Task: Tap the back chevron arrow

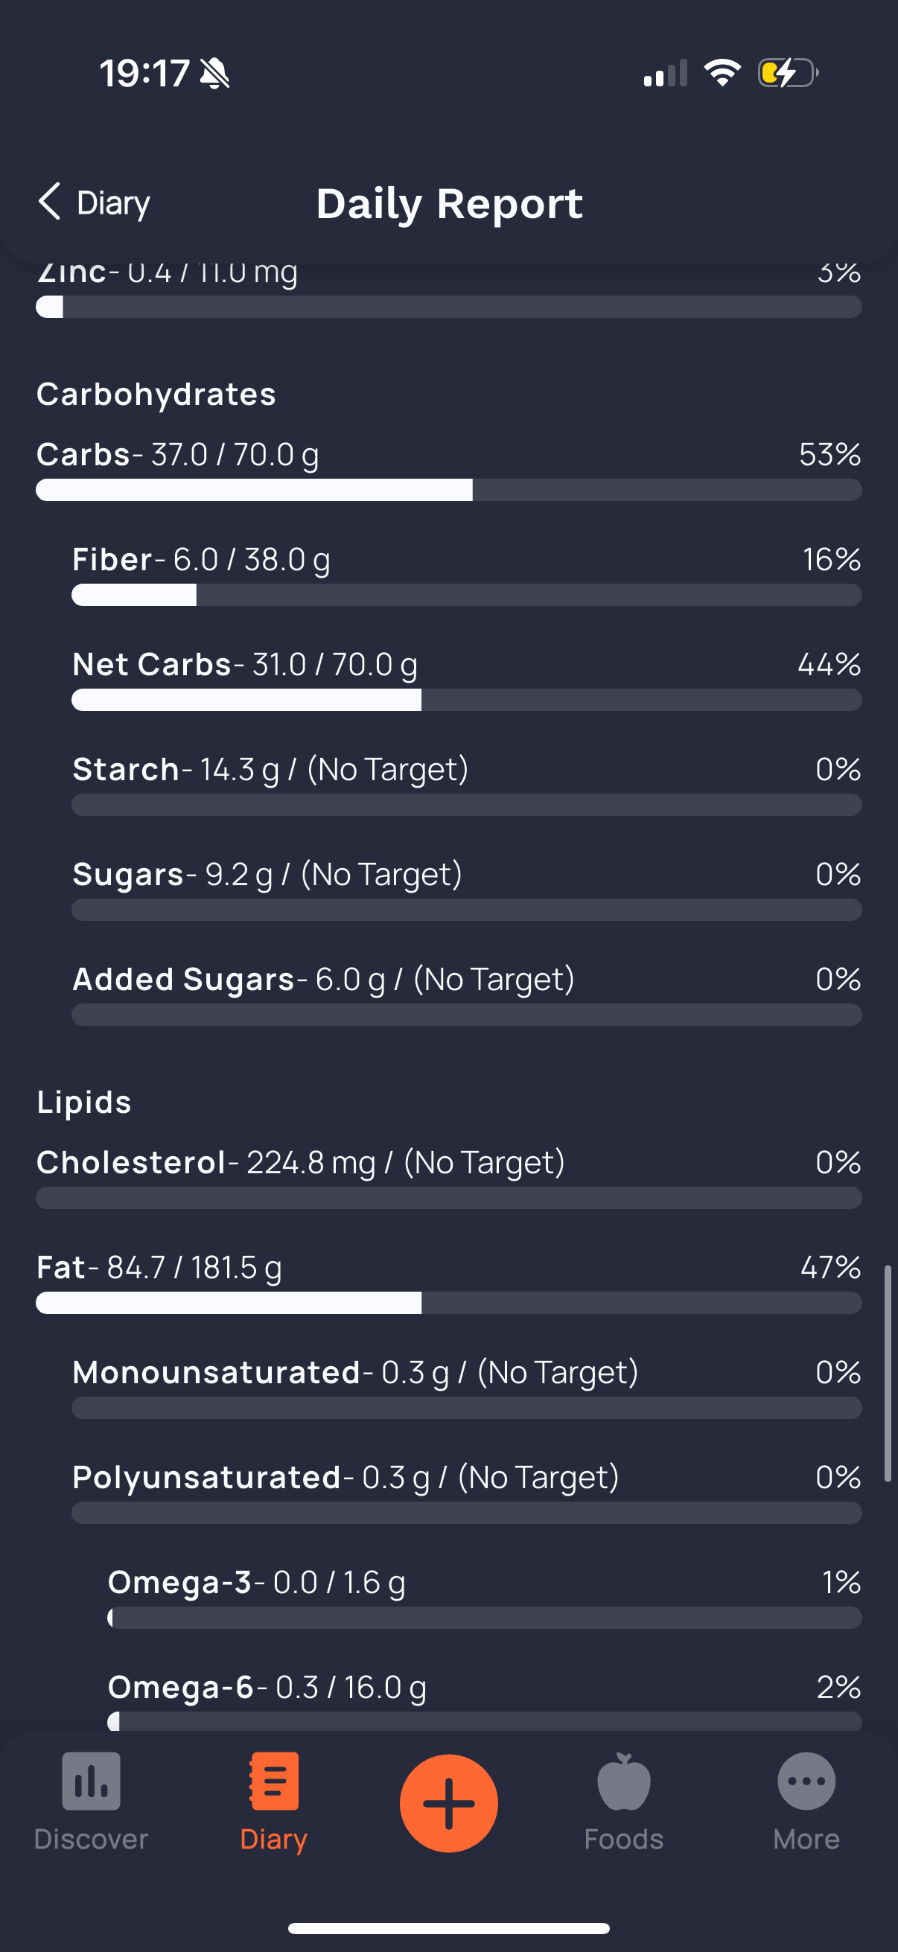Action: (49, 202)
